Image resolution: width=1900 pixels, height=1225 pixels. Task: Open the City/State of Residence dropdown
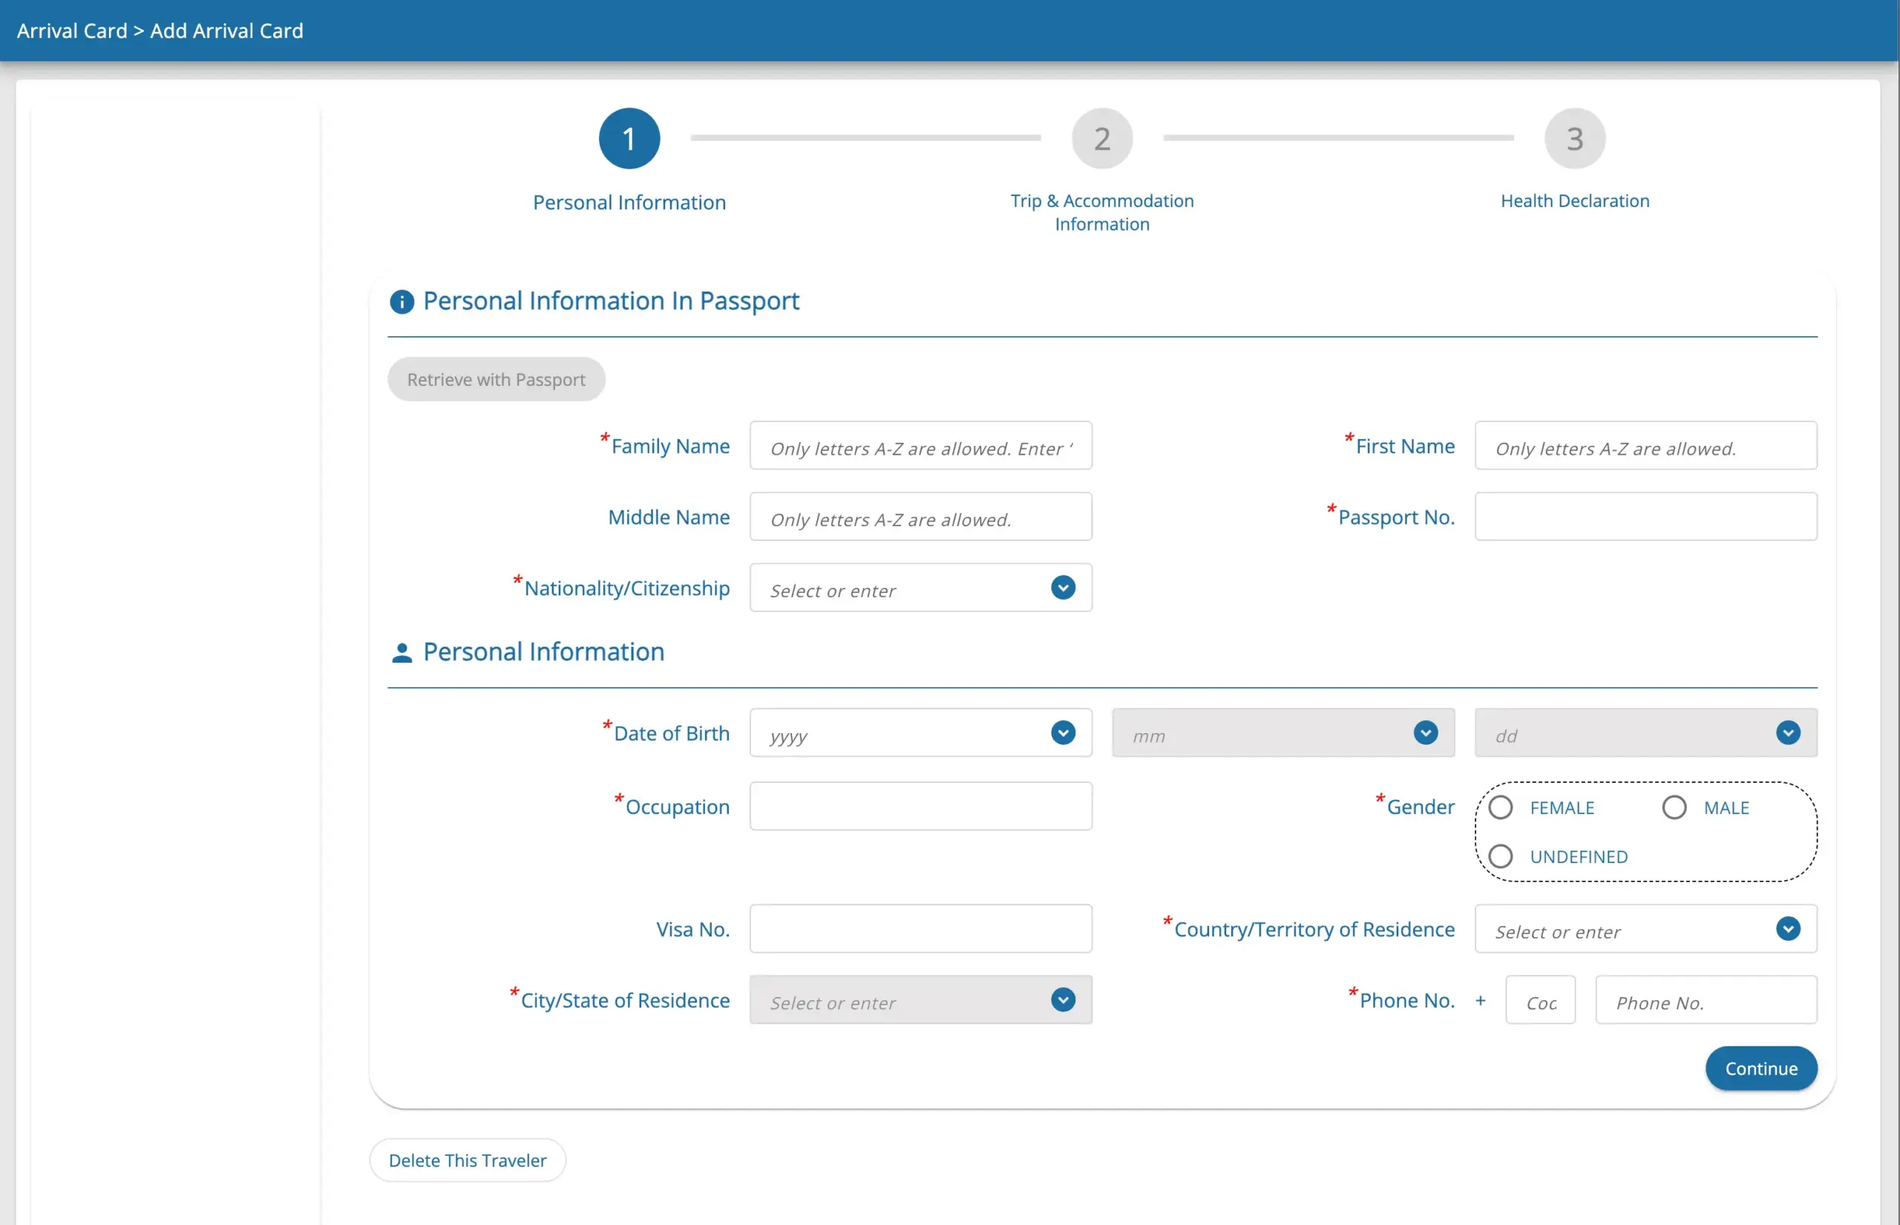(x=1063, y=1000)
